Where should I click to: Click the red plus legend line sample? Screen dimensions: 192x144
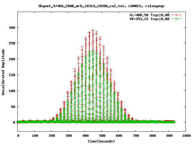click(x=176, y=15)
